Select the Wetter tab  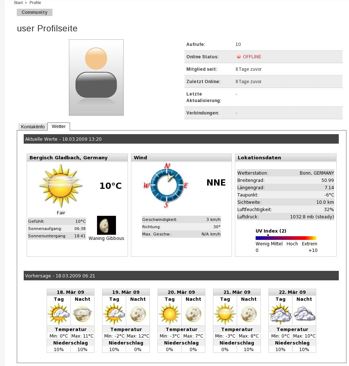[x=58, y=126]
